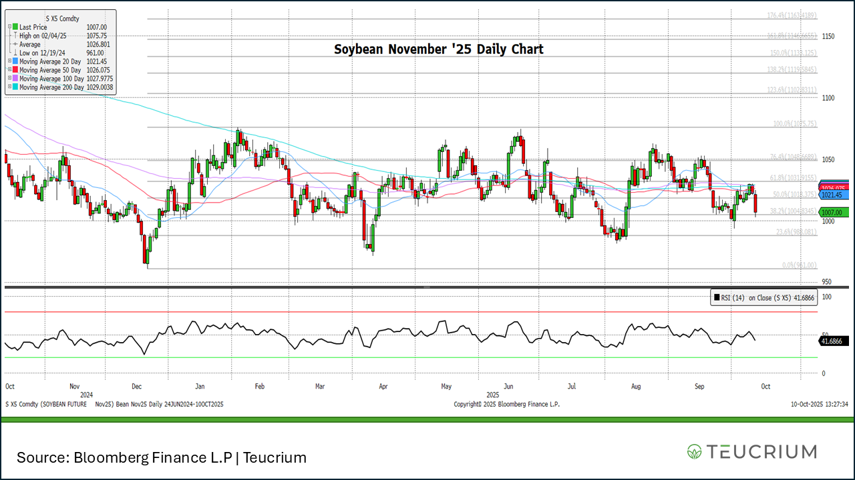855x480 pixels.
Task: Expand the Moving Average 200 Day entry
Action: click(x=10, y=87)
